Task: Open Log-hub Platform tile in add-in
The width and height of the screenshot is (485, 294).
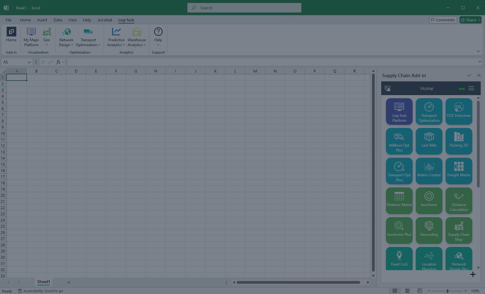Action: (399, 112)
